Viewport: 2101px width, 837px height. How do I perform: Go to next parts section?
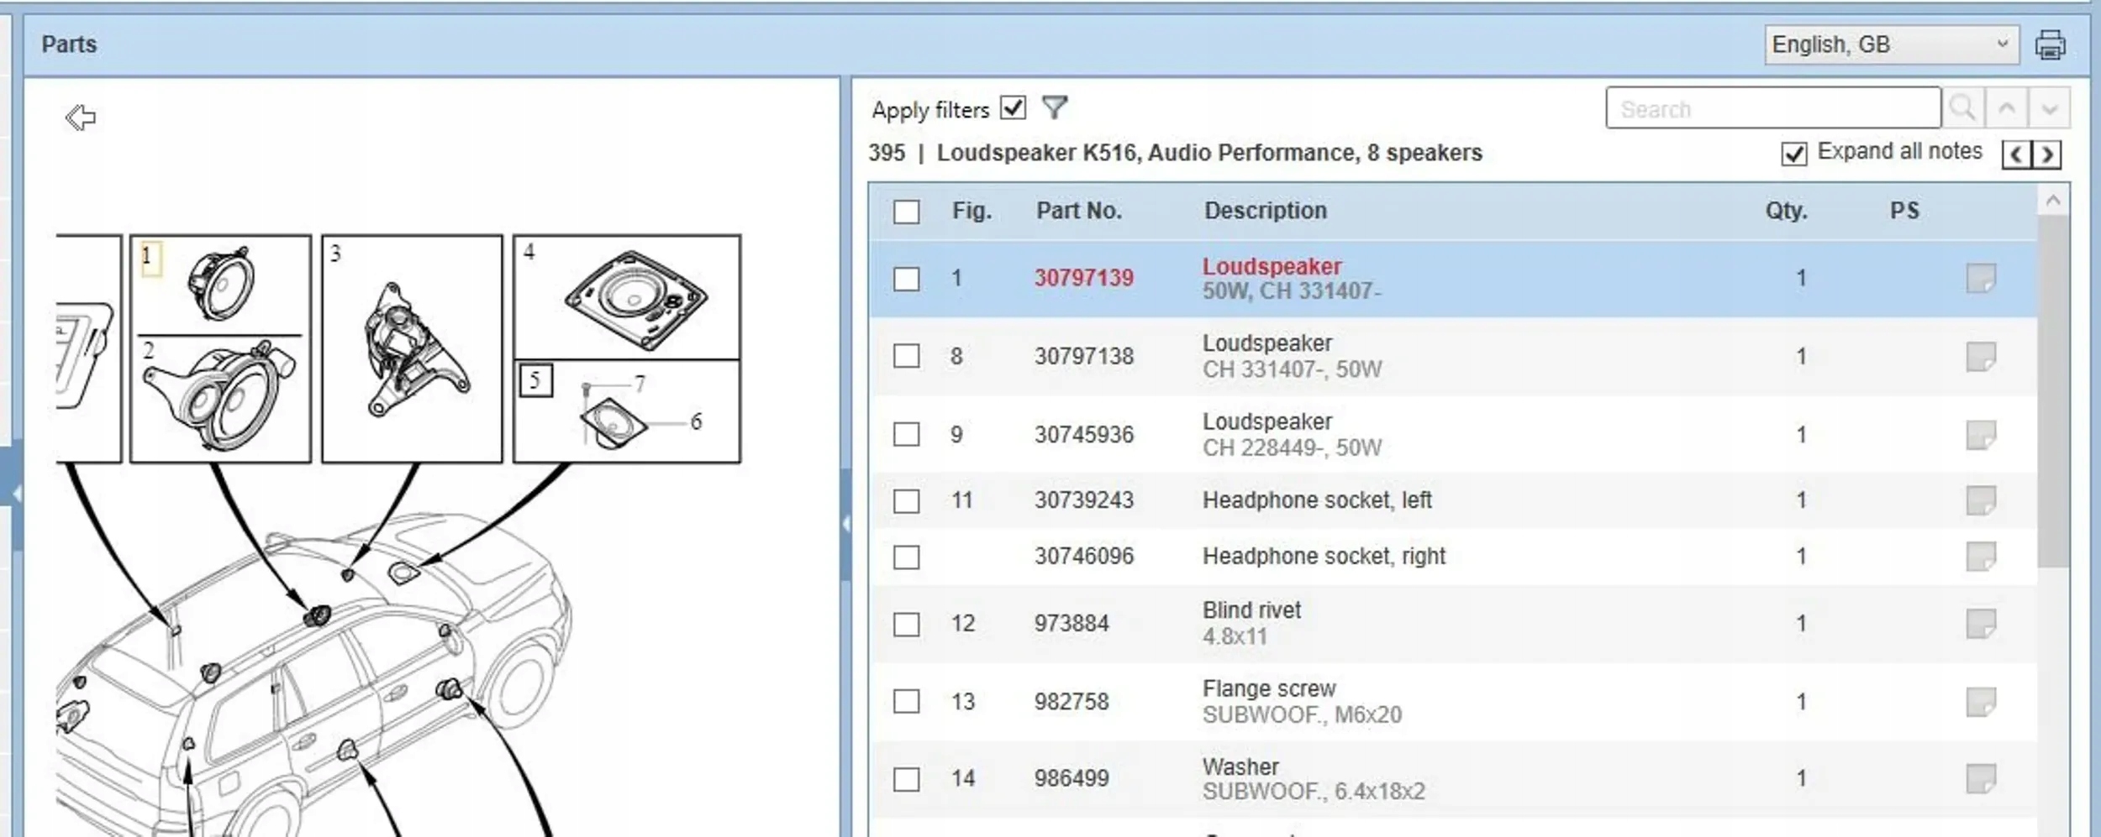[2046, 154]
